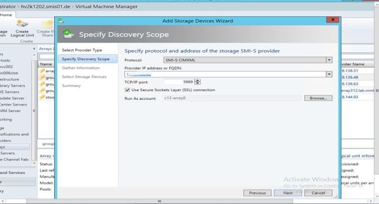Select the Specify Discovery Scope step

pyautogui.click(x=86, y=59)
